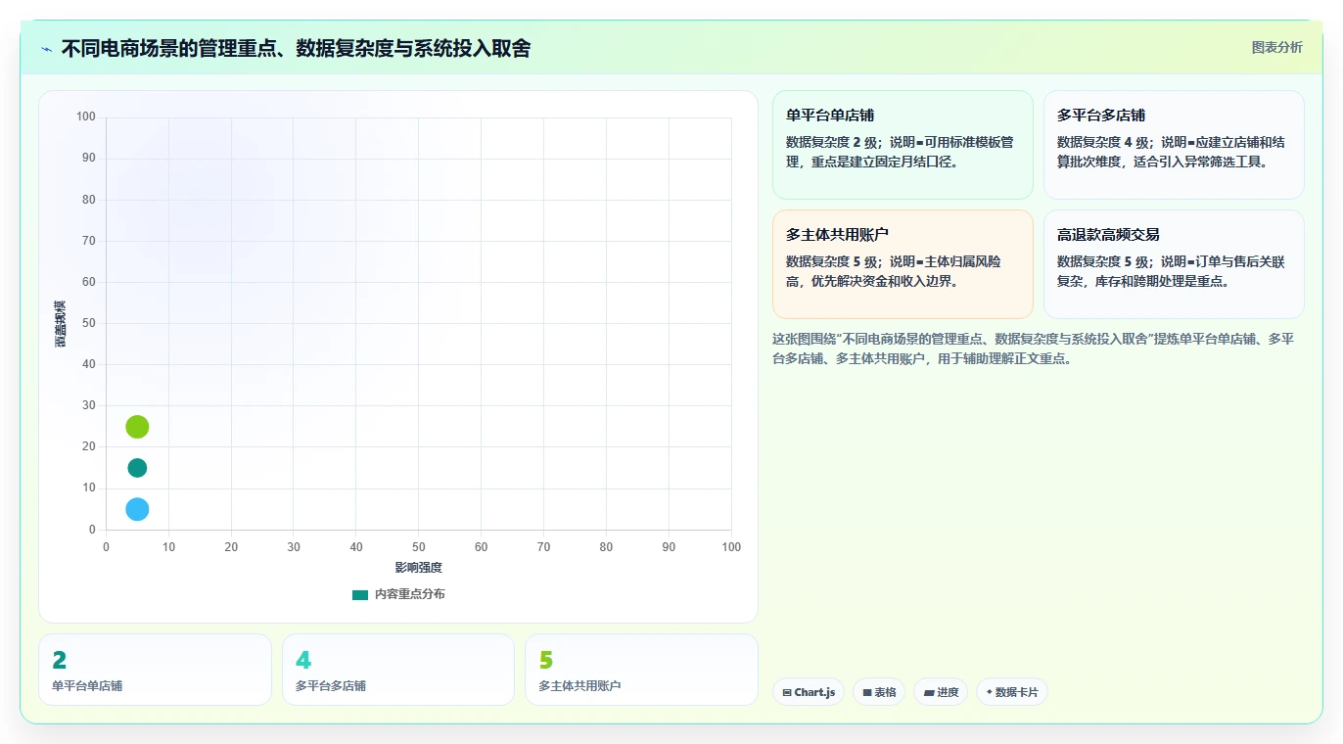Open the 高退款高频交易 description card
Image resolution: width=1343 pixels, height=744 pixels.
pos(1174,264)
